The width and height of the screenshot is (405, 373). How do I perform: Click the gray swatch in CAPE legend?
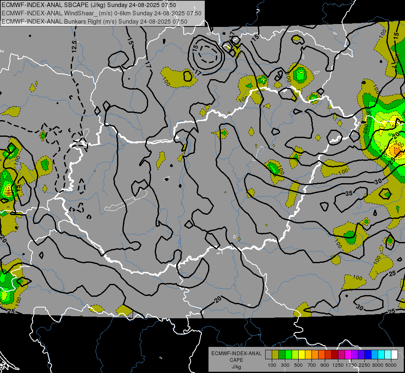pos(268,355)
